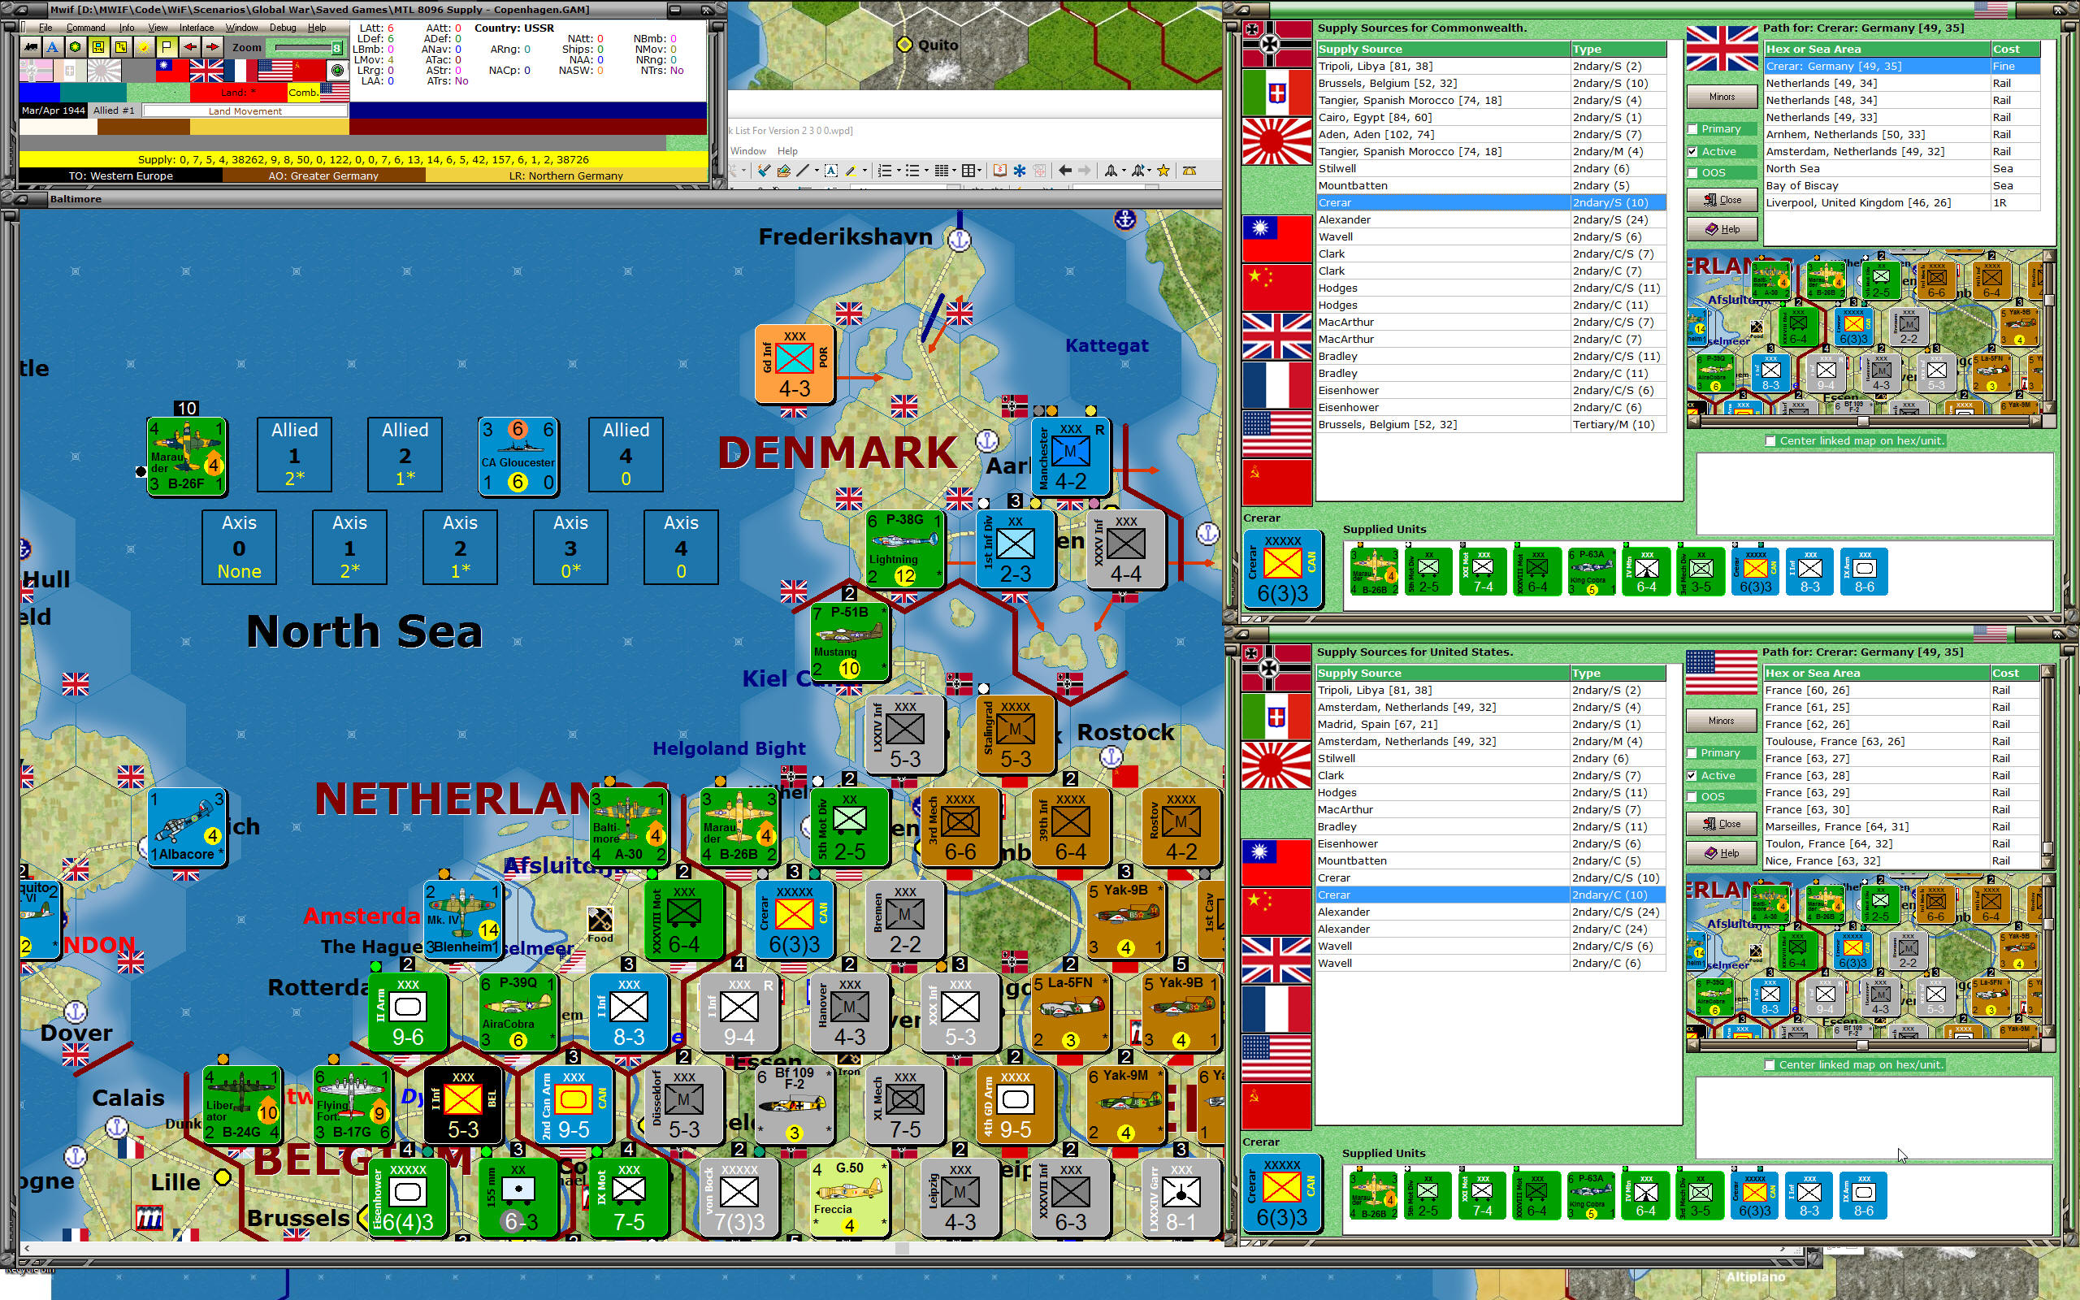Open the bullet list dropdown arrow in WordPerfect
The width and height of the screenshot is (2080, 1300).
[927, 171]
